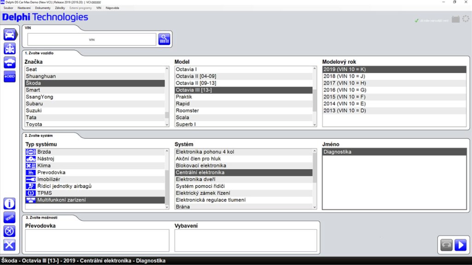Click the VIN input field
Image resolution: width=472 pixels, height=265 pixels.
point(92,40)
